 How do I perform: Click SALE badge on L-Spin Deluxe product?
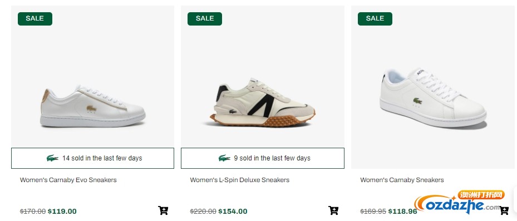point(205,19)
